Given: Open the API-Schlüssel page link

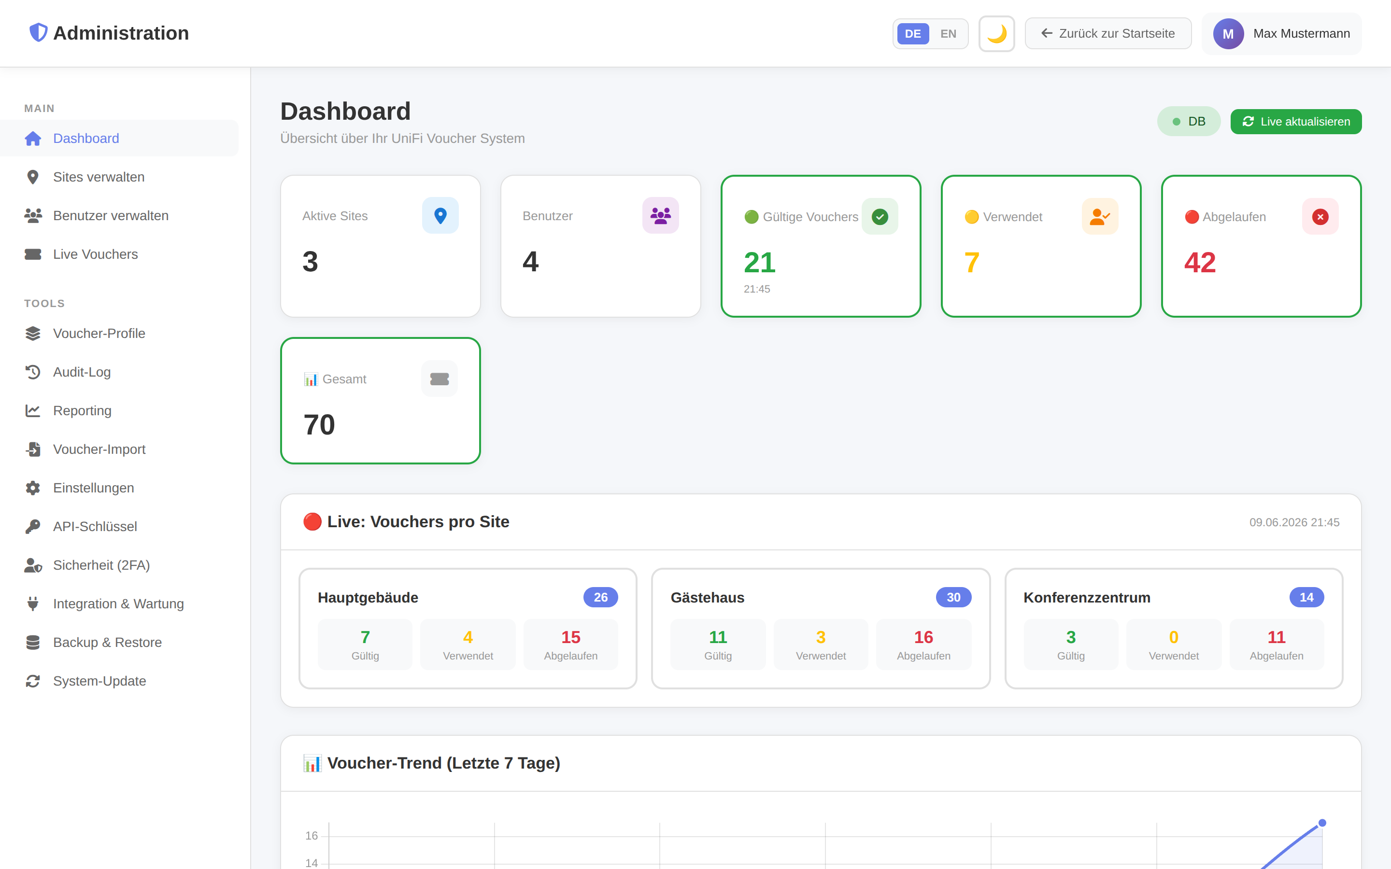Looking at the screenshot, I should coord(119,526).
